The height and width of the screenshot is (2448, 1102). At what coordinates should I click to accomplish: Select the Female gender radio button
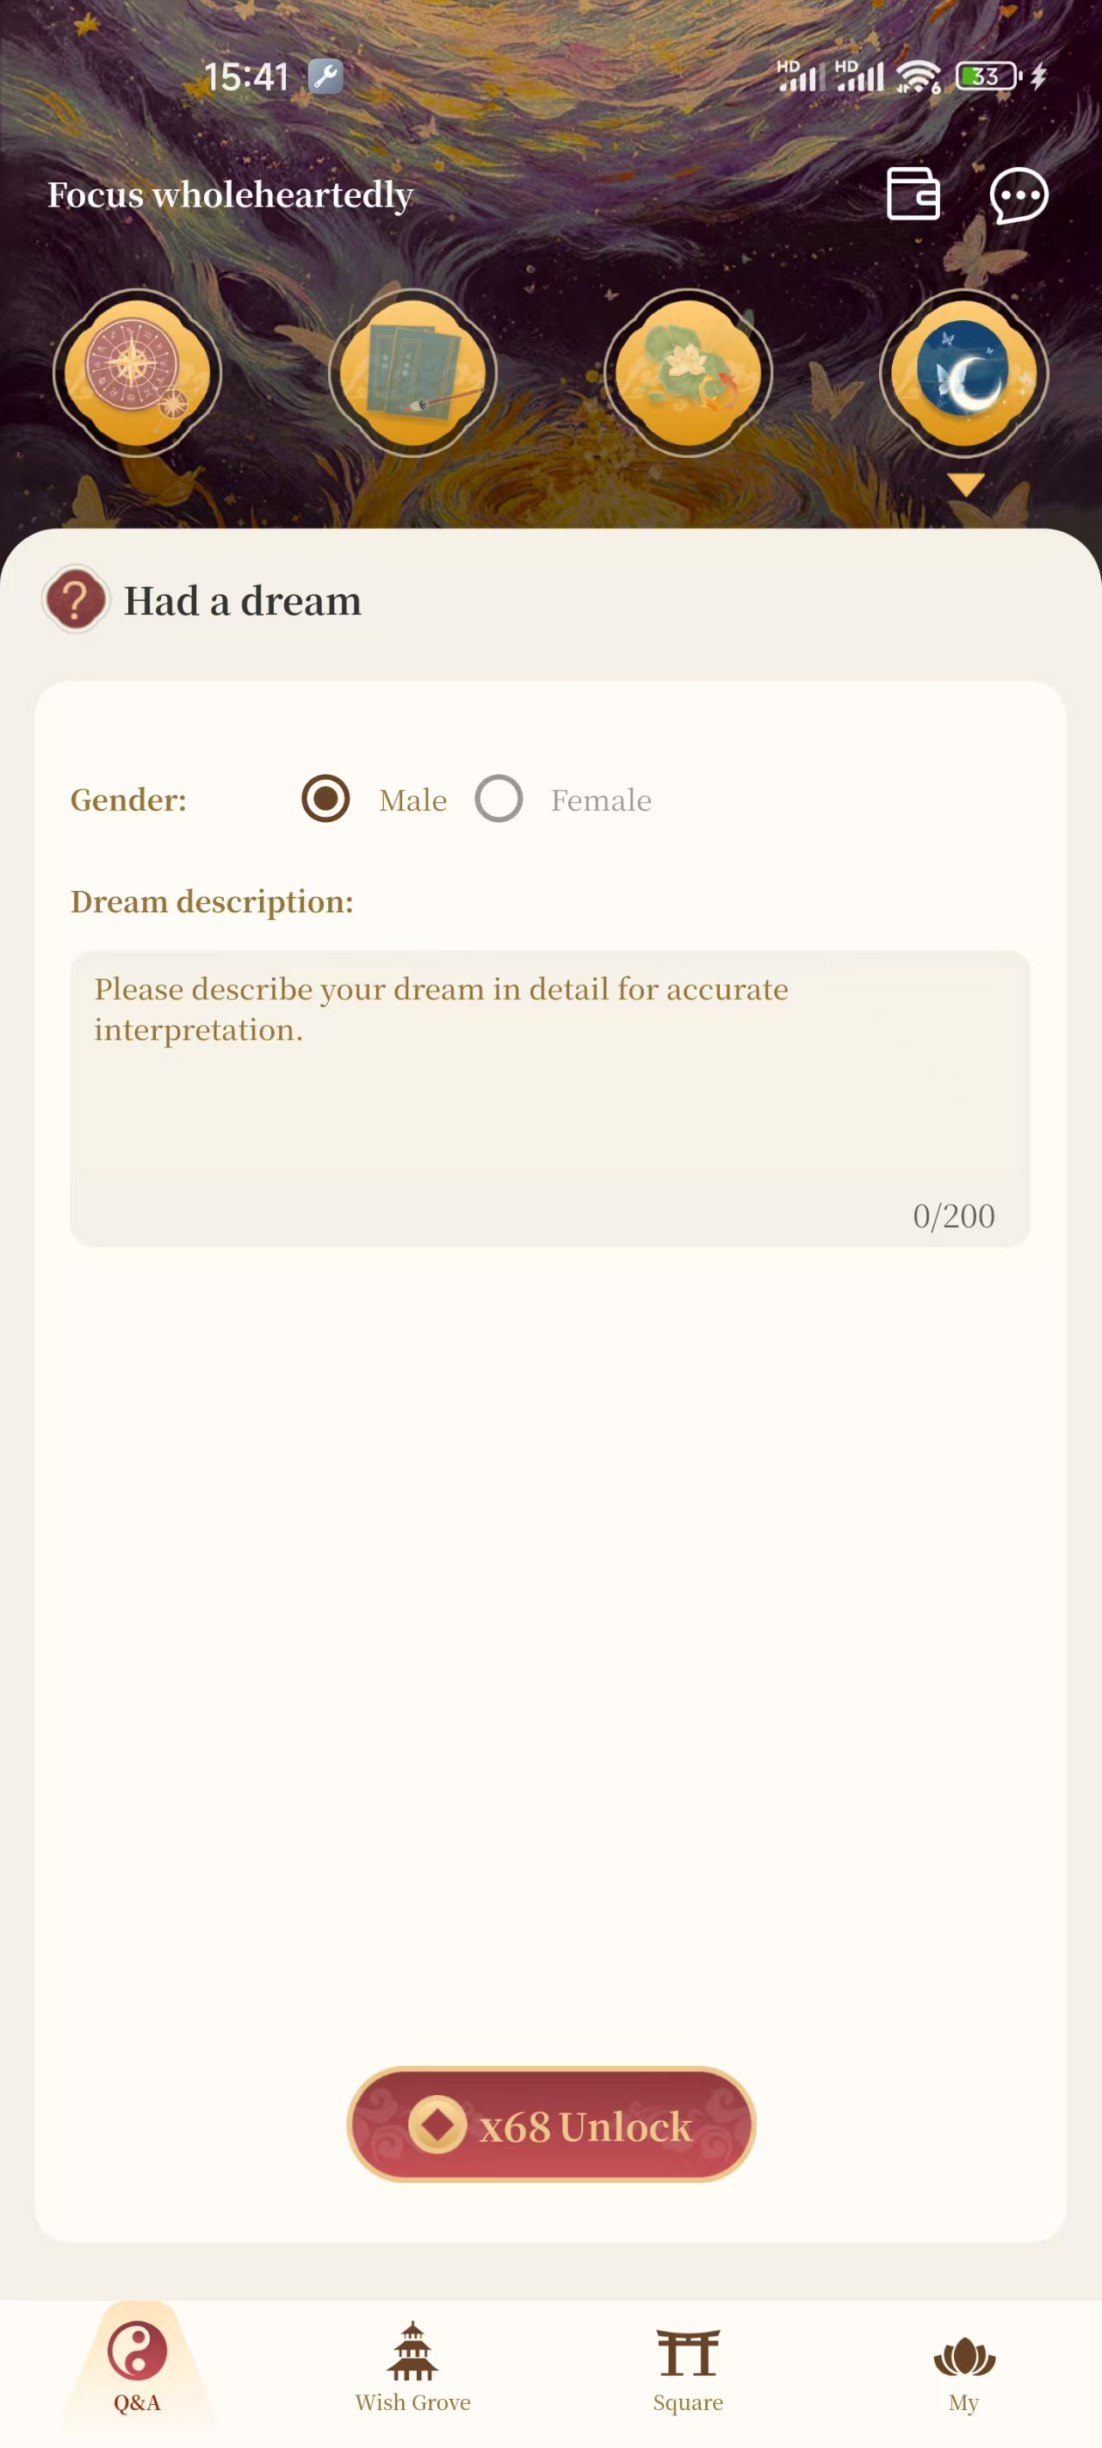[499, 798]
